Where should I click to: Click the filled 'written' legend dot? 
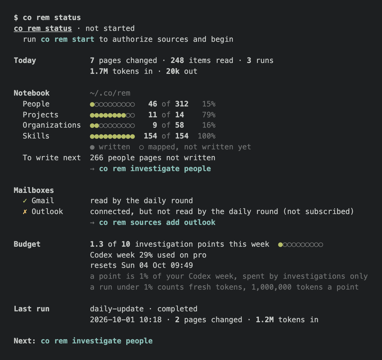click(92, 147)
